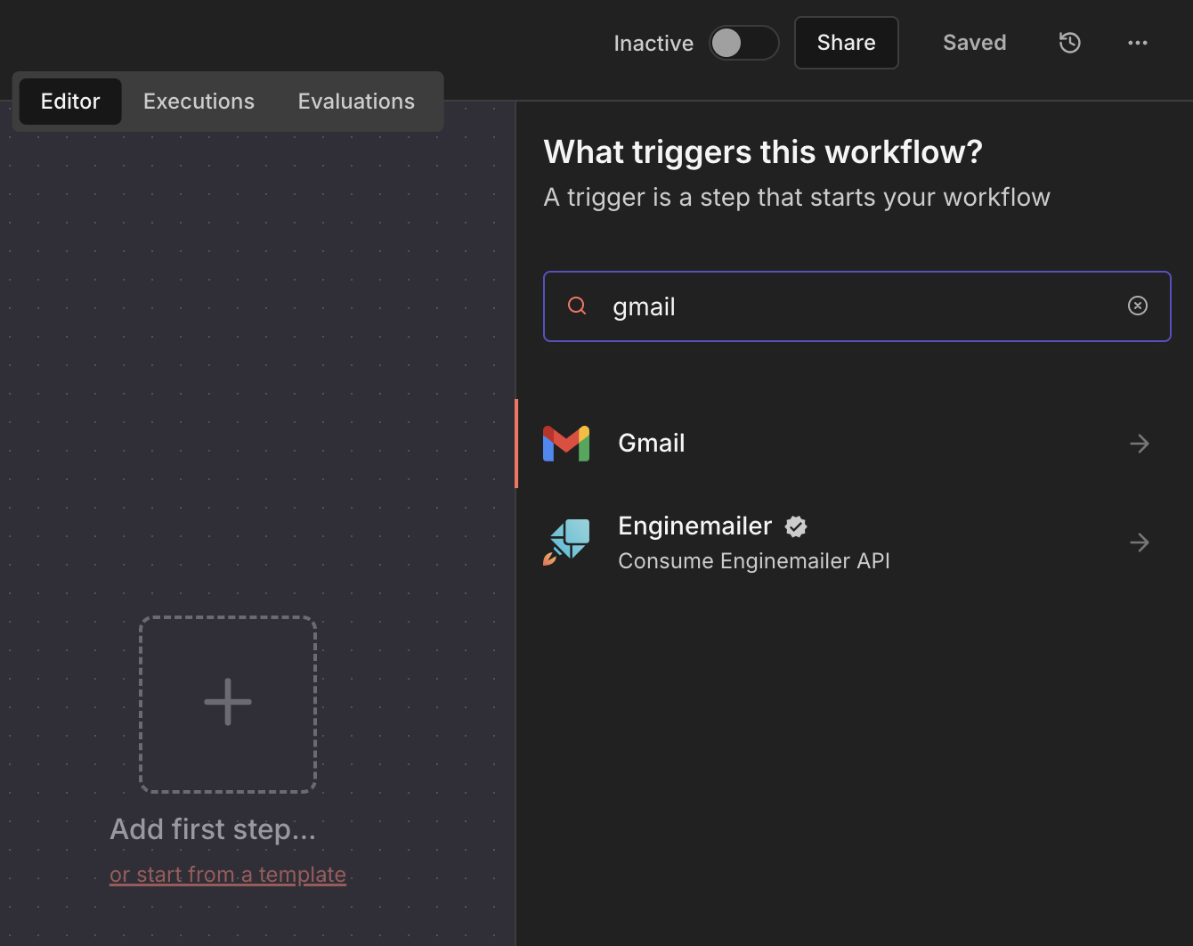Click the Enginemailer app logo
This screenshot has height=946, width=1193.
coord(566,542)
